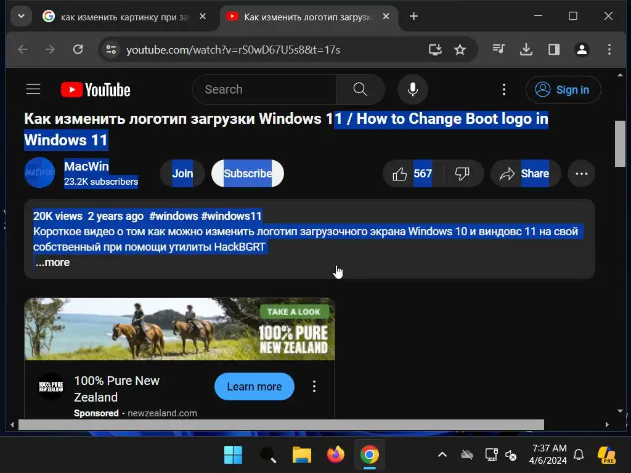
Task: Focus the YouTube Search field
Action: (264, 89)
